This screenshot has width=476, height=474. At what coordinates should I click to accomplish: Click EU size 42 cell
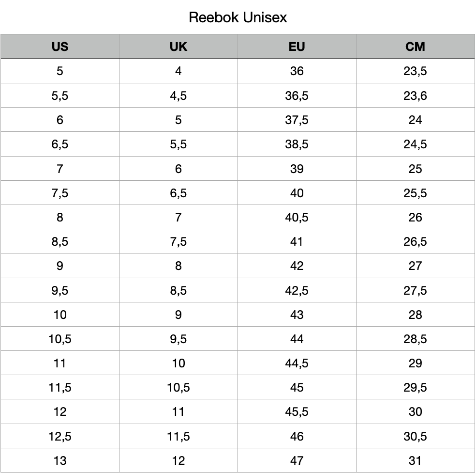click(x=297, y=266)
